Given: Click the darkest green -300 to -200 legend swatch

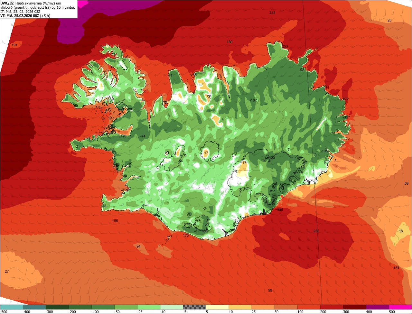Looking at the screenshot, I should 57,307.
